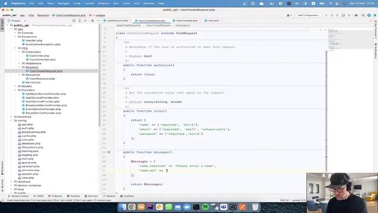The image size is (378, 213).
Task: Expand the Console folder
Action: click(15, 33)
